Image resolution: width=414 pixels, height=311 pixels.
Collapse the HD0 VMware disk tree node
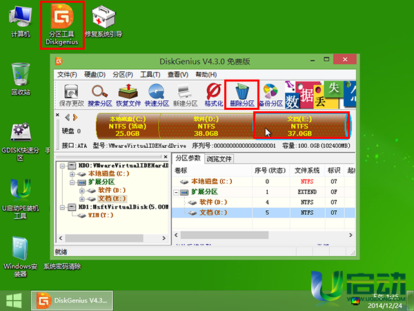(62, 166)
